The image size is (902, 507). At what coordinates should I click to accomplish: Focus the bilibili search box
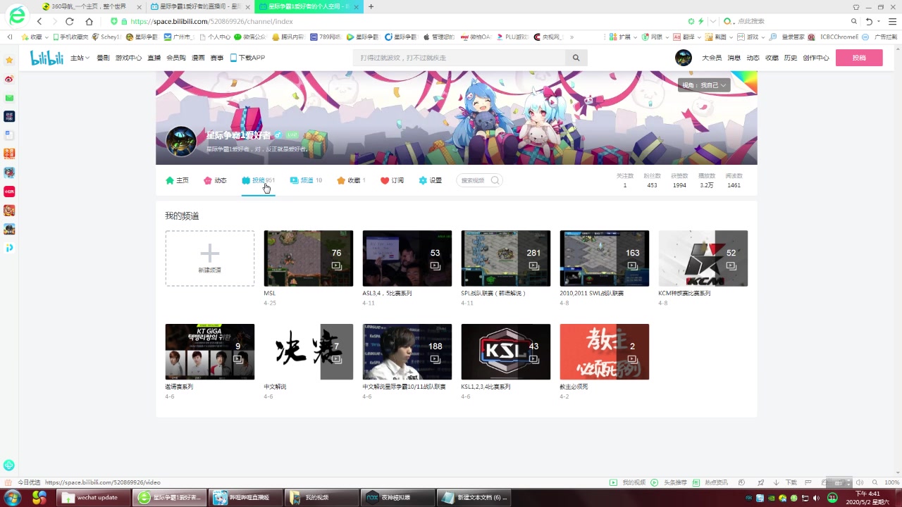point(459,58)
